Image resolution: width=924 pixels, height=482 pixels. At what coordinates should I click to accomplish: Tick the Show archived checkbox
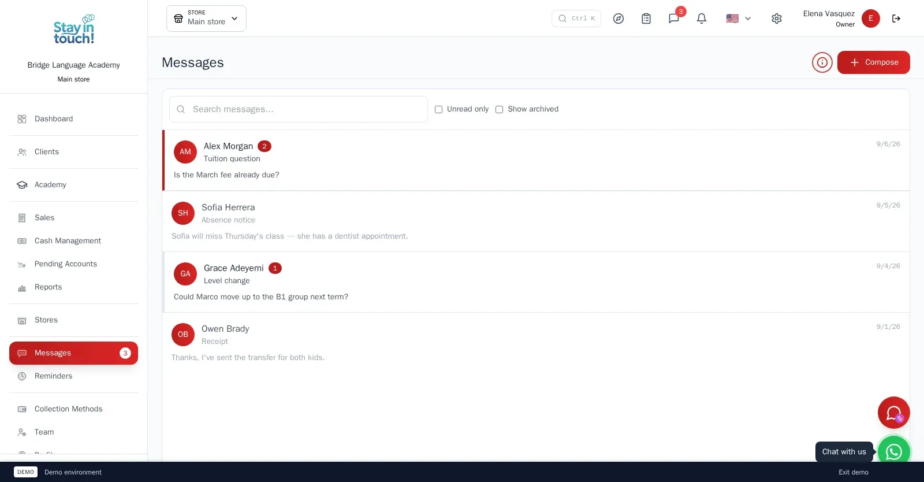(x=500, y=109)
